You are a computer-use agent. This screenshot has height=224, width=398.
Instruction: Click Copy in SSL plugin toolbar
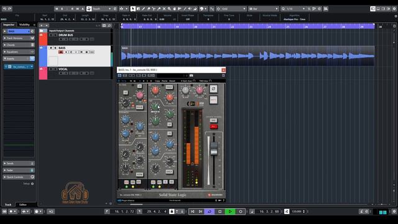point(157,81)
